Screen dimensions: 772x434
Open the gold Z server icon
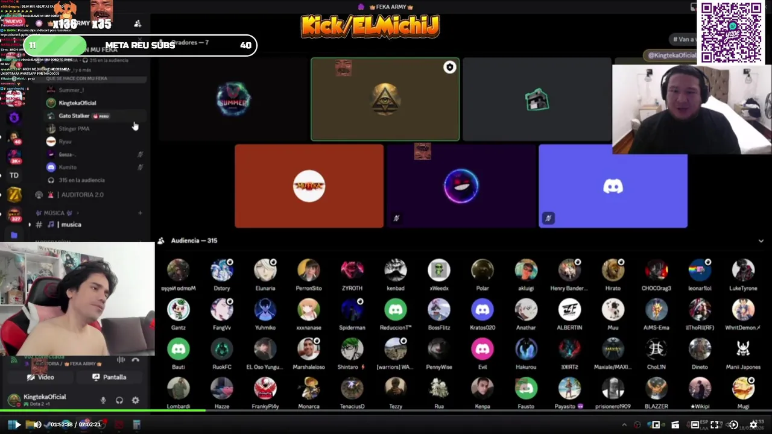14,194
